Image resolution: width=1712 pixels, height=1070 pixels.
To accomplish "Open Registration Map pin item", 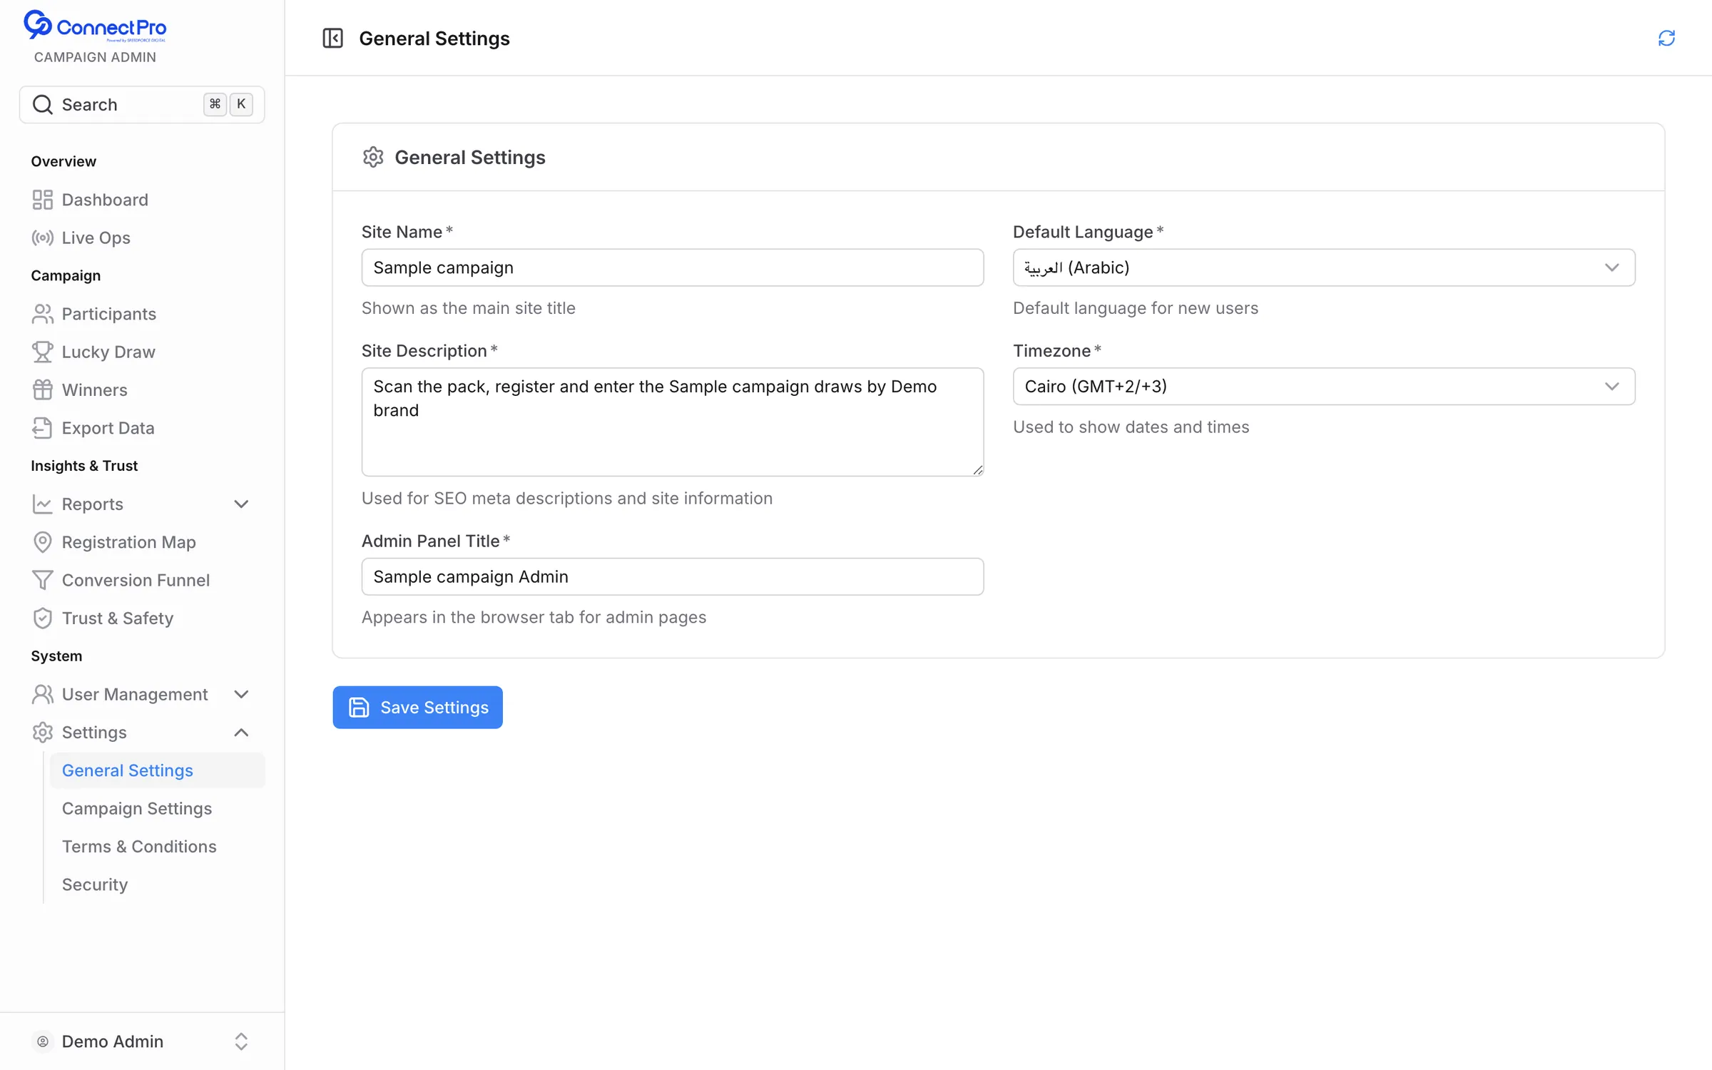I will coord(142,542).
